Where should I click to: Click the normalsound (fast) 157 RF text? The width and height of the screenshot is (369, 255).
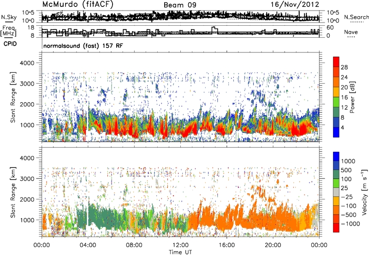83,46
